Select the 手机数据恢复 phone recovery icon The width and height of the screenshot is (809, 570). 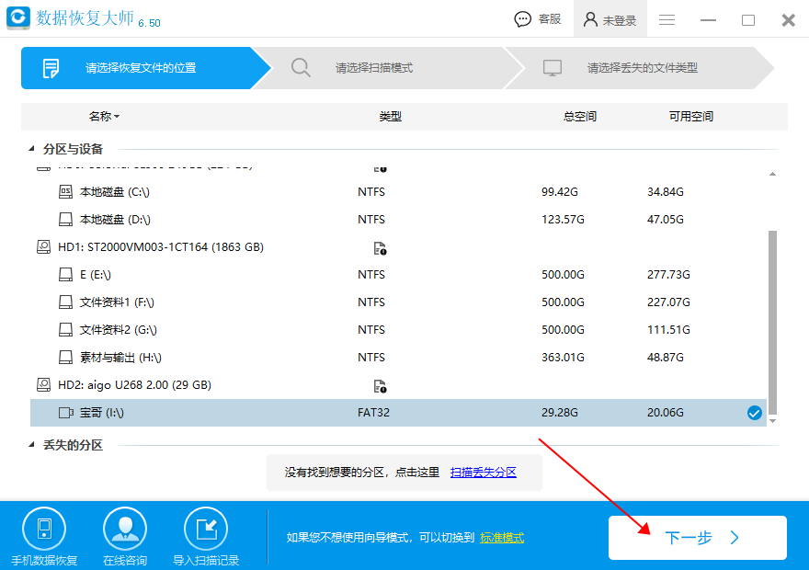pyautogui.click(x=44, y=526)
